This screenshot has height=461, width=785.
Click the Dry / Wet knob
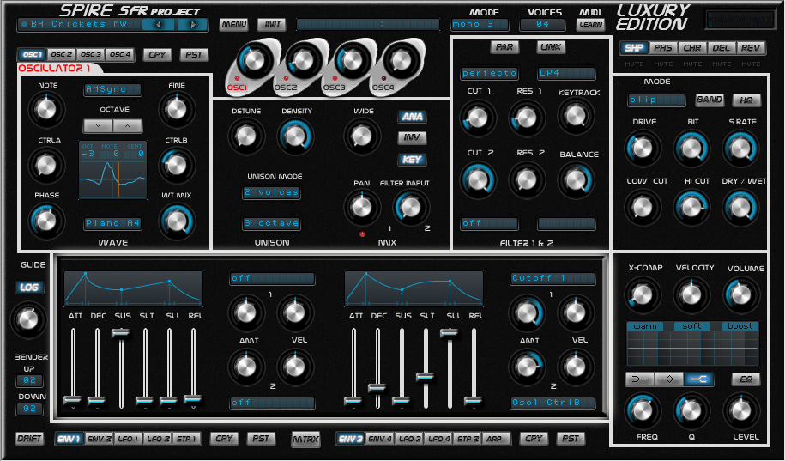(740, 208)
